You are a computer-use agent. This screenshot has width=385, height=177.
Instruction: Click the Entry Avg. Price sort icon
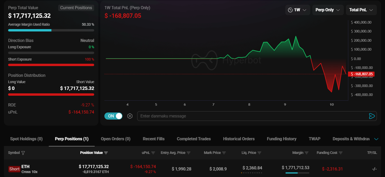pos(189,153)
